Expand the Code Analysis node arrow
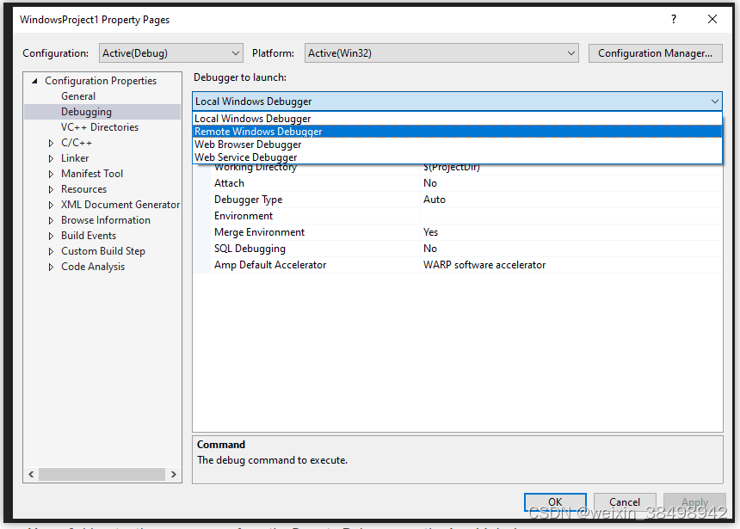740x529 pixels. [x=51, y=268]
